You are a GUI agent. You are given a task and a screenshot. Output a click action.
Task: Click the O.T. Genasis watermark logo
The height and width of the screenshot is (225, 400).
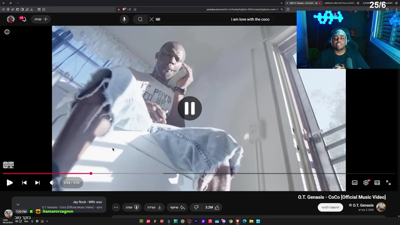click(x=8, y=165)
